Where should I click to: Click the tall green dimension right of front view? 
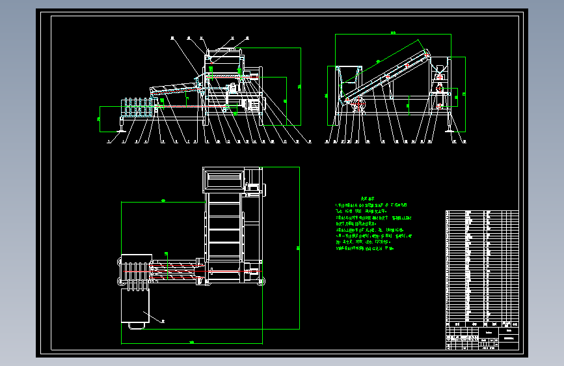[301, 87]
